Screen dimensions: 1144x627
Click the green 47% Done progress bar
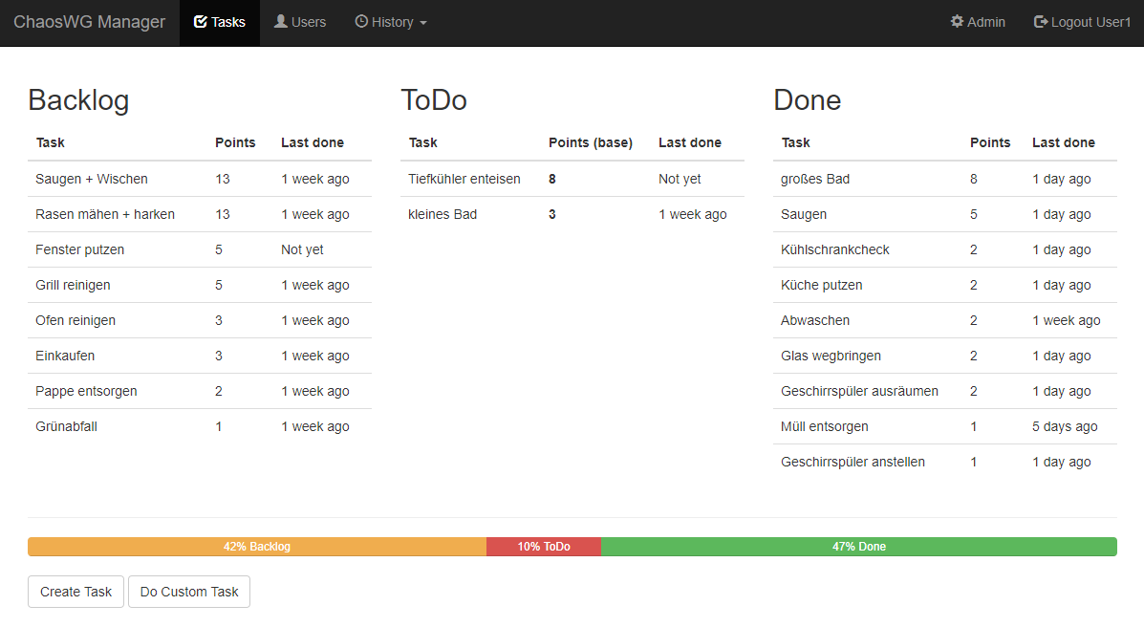point(859,546)
